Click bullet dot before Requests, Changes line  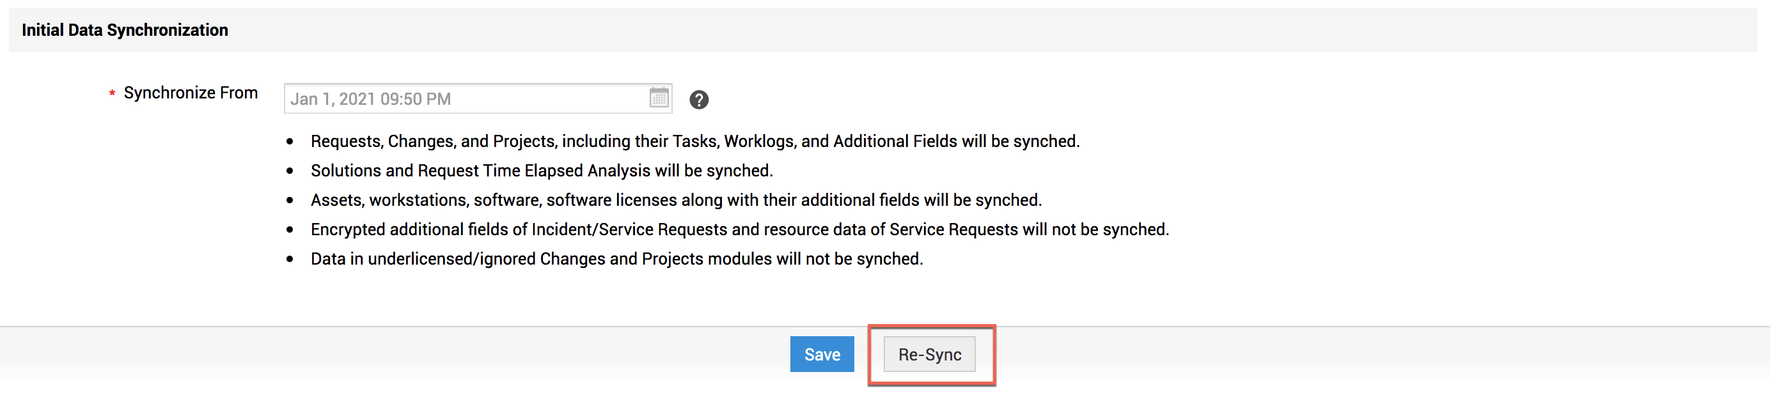[290, 141]
